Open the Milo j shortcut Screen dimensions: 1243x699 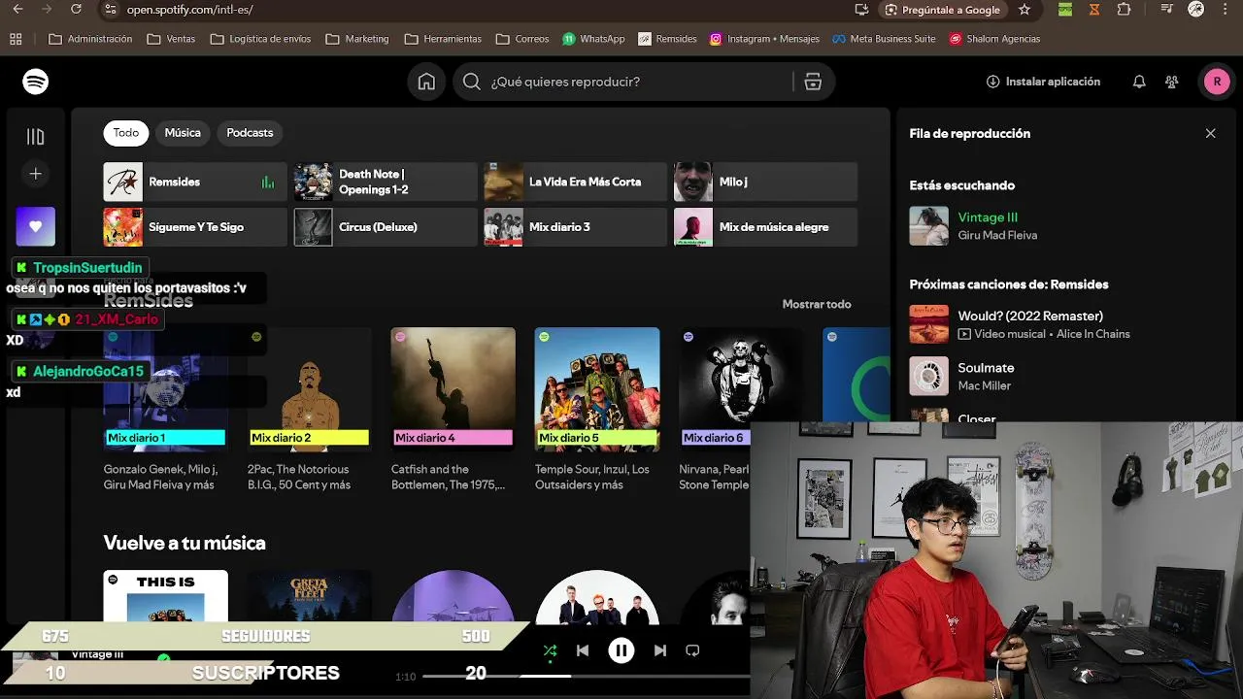(766, 182)
